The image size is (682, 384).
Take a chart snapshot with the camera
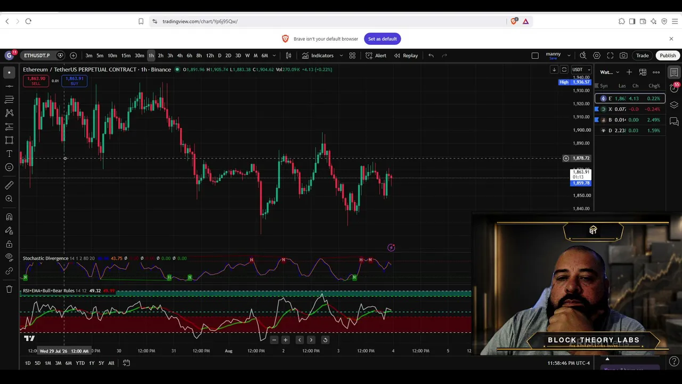tap(623, 55)
